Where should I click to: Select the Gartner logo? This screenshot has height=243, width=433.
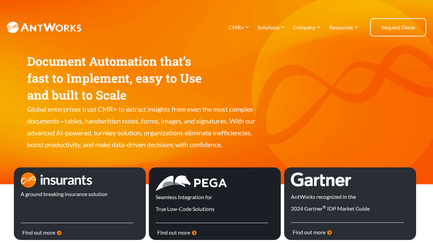(x=321, y=179)
